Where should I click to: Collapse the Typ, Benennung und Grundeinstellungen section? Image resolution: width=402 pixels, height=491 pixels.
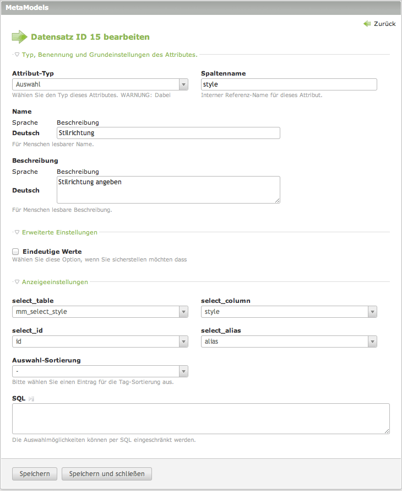pos(109,55)
